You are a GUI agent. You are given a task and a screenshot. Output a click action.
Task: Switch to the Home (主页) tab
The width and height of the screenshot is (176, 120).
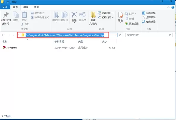[15, 7]
